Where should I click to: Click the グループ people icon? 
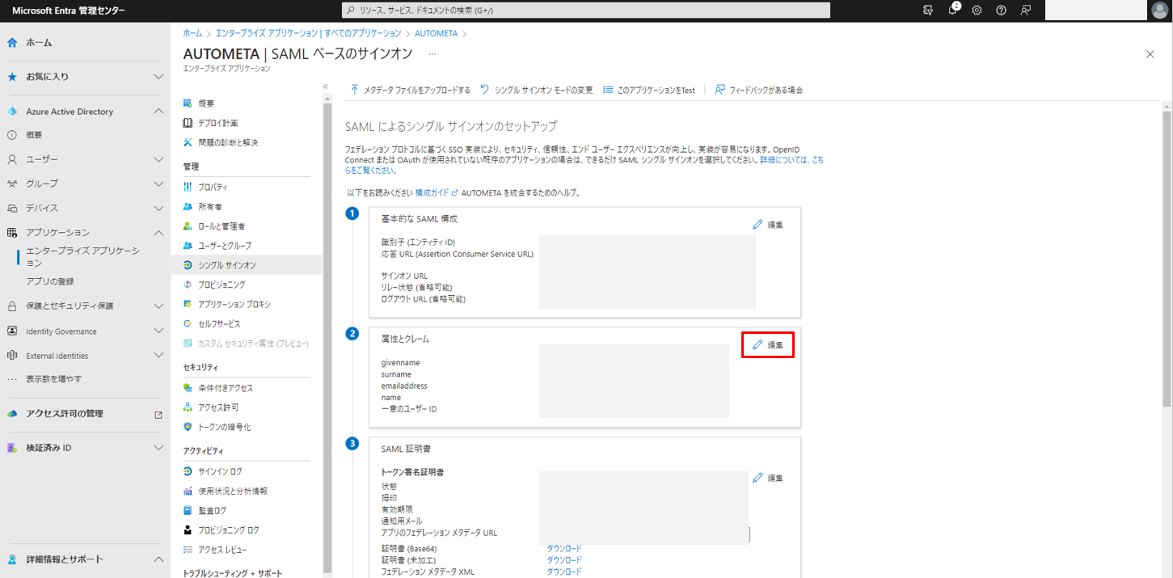tap(12, 184)
